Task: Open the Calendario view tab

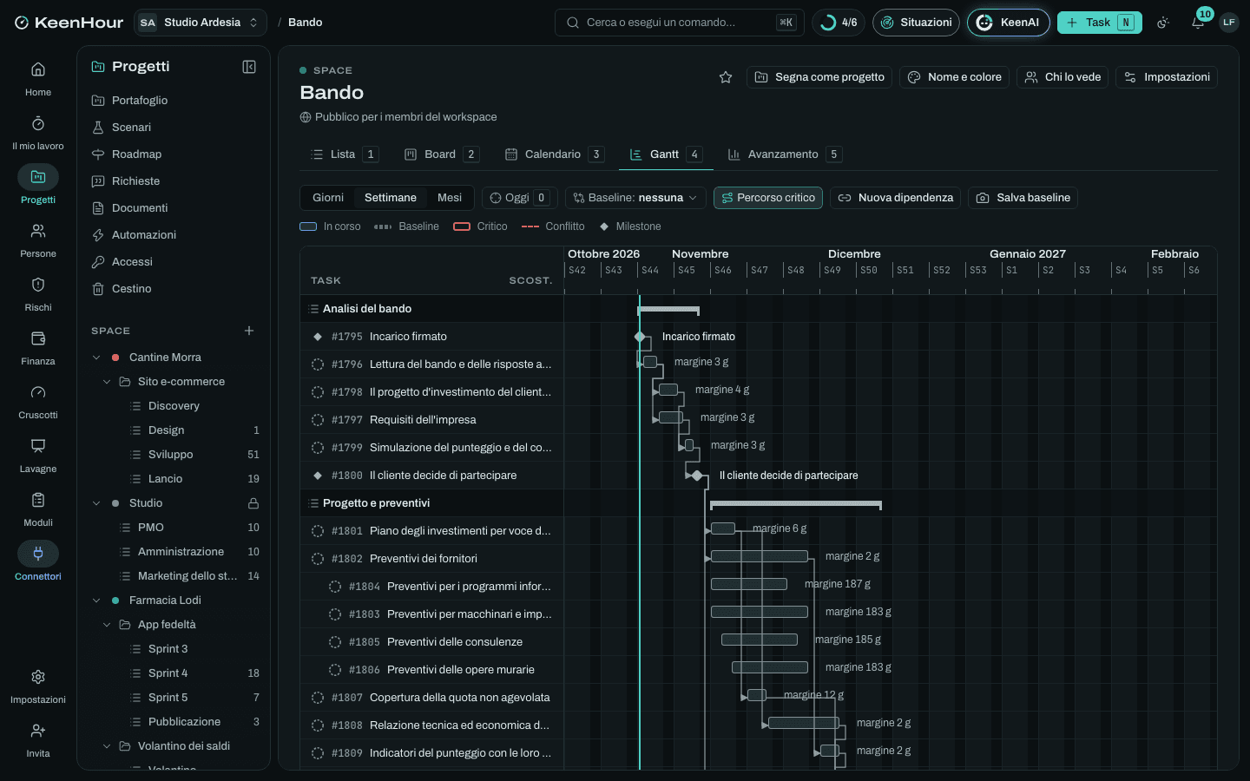Action: [554, 154]
